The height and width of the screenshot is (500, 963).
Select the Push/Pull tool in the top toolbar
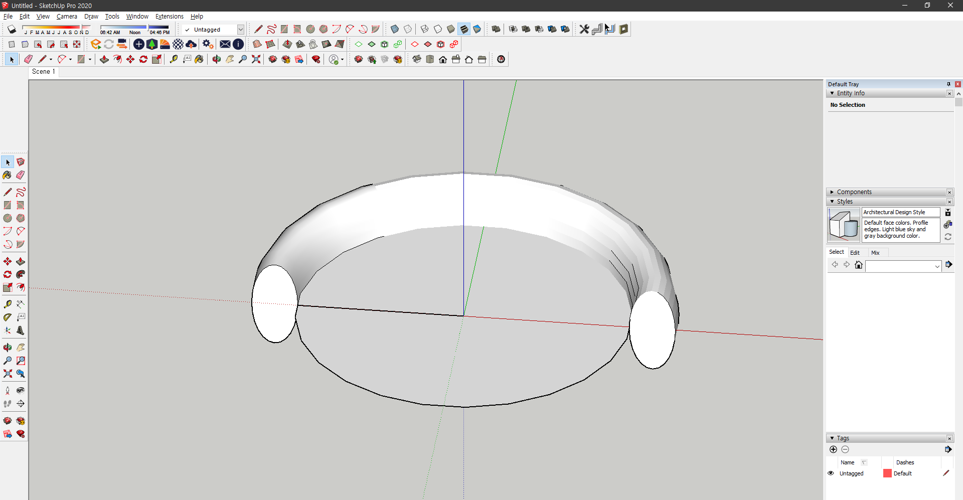[104, 59]
